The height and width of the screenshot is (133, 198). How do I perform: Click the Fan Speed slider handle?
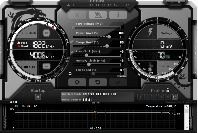pos(93,74)
